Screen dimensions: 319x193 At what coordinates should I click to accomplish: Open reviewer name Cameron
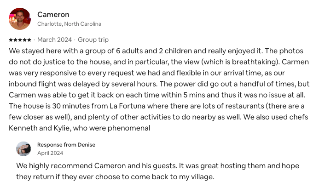coord(53,14)
